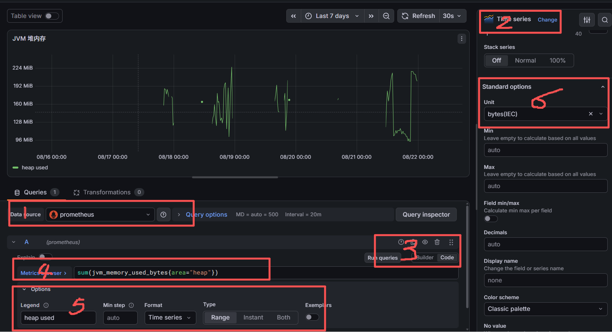Set Stack series to Off

[497, 61]
